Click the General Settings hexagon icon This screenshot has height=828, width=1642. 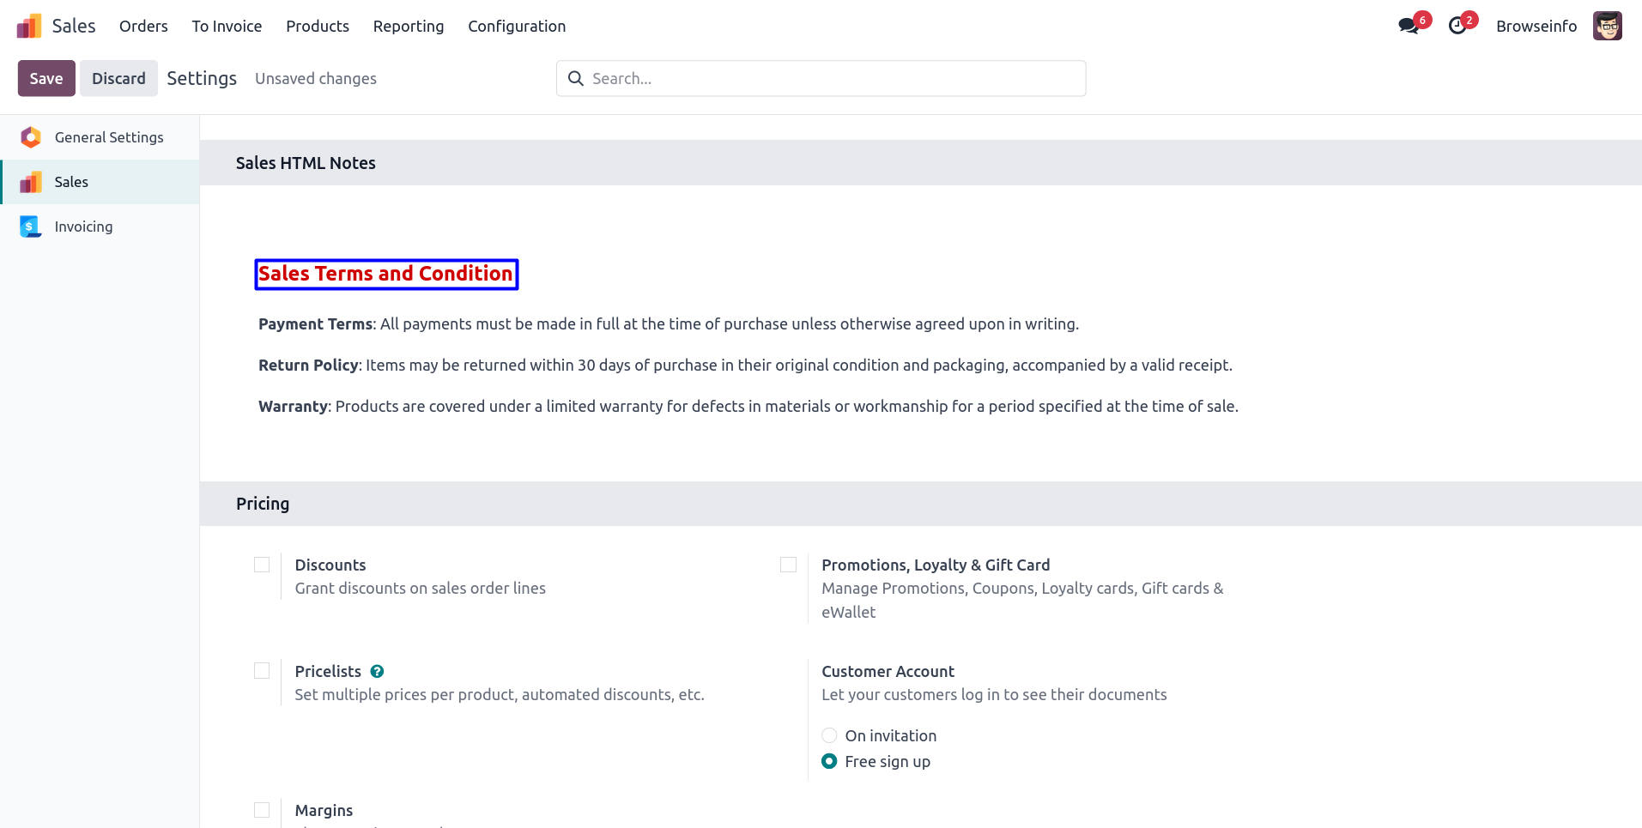[31, 137]
